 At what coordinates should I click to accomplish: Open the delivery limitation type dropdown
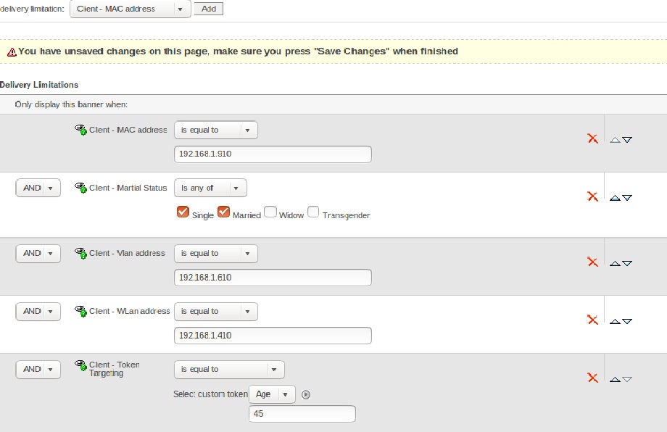pos(130,9)
